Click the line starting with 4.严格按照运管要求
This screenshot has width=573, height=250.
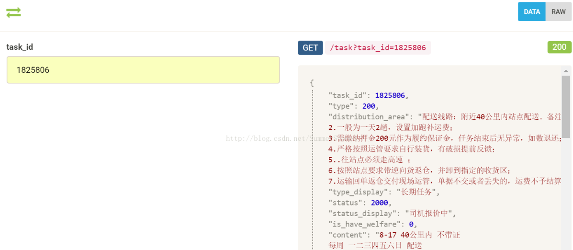pos(412,149)
